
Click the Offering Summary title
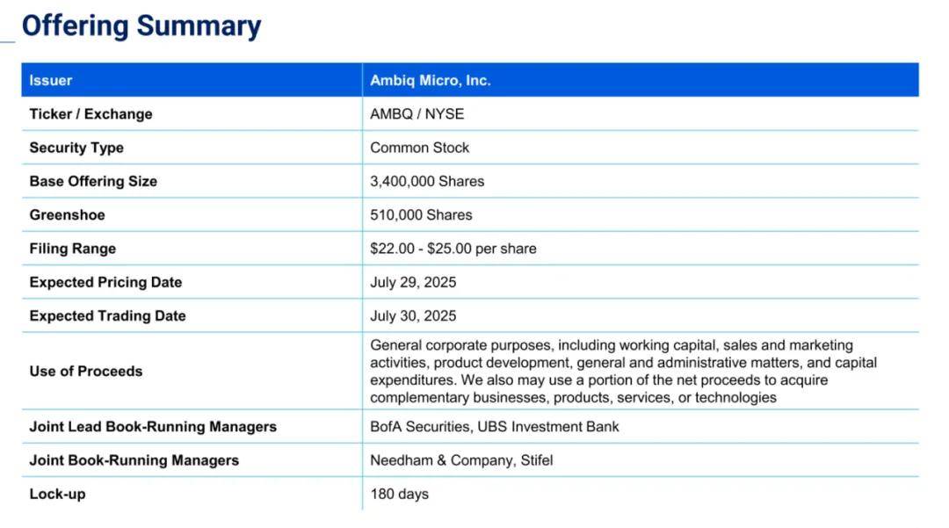[141, 26]
